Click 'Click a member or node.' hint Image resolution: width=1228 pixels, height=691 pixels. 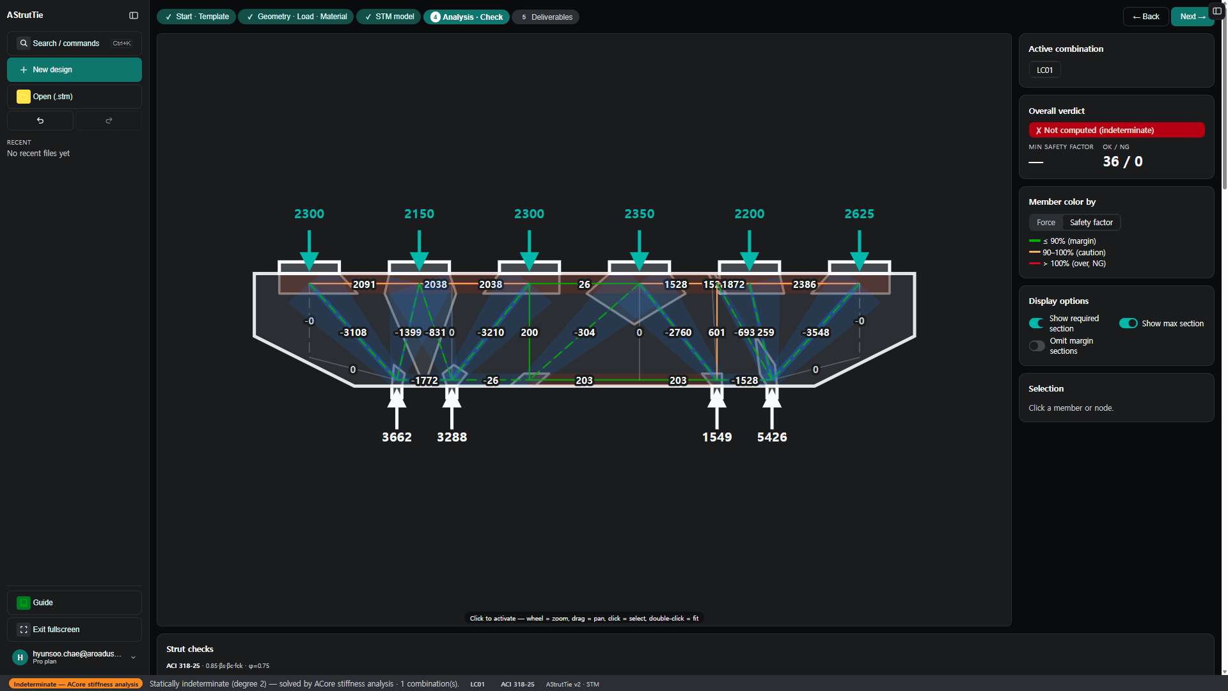(x=1071, y=408)
